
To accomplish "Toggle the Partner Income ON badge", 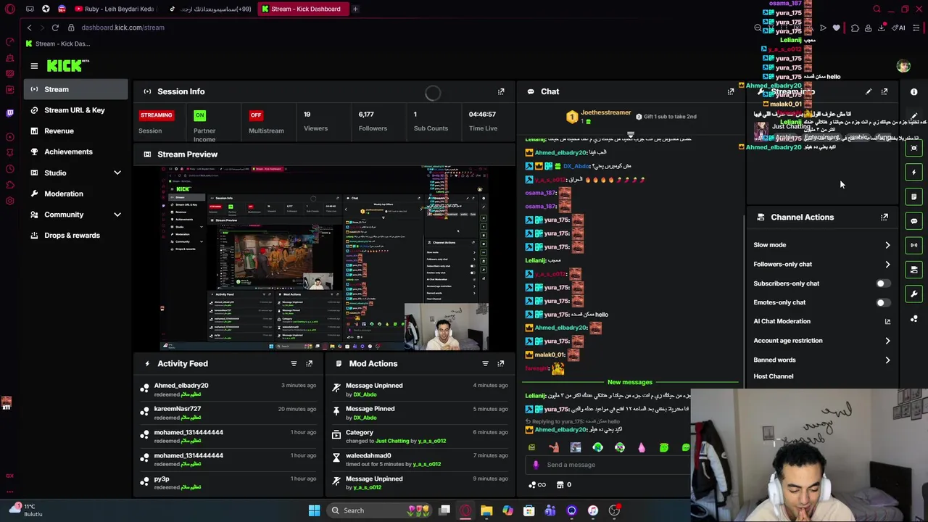I will [199, 115].
